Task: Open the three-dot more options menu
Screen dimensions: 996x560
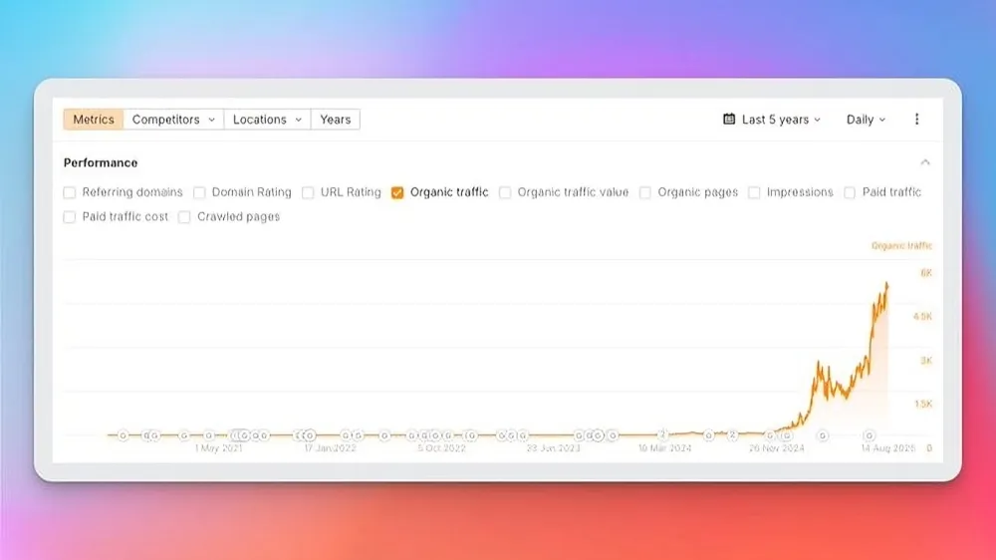Action: tap(916, 120)
